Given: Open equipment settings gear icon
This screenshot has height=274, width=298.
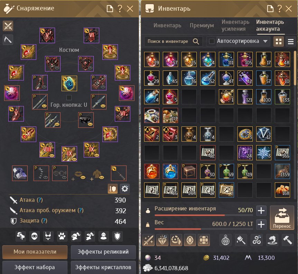Looking at the screenshot, I should (125, 189).
